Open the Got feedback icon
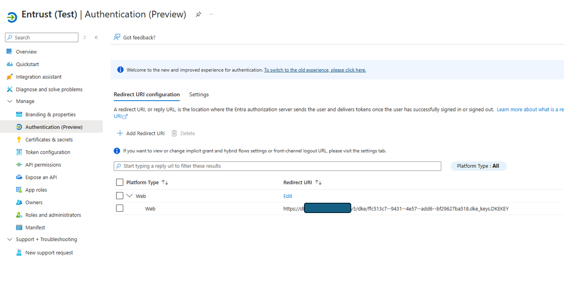 pos(117,37)
